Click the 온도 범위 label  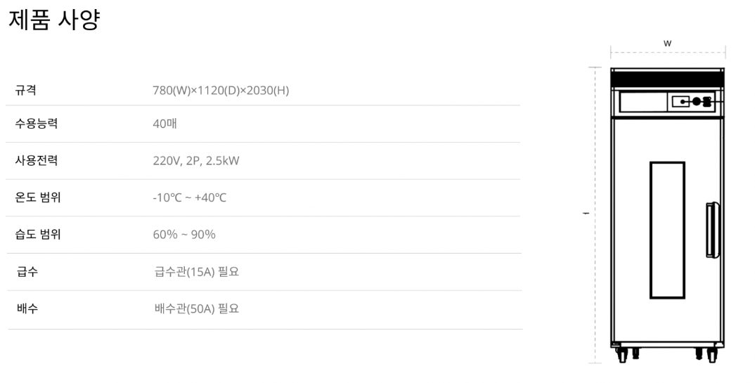tap(38, 197)
